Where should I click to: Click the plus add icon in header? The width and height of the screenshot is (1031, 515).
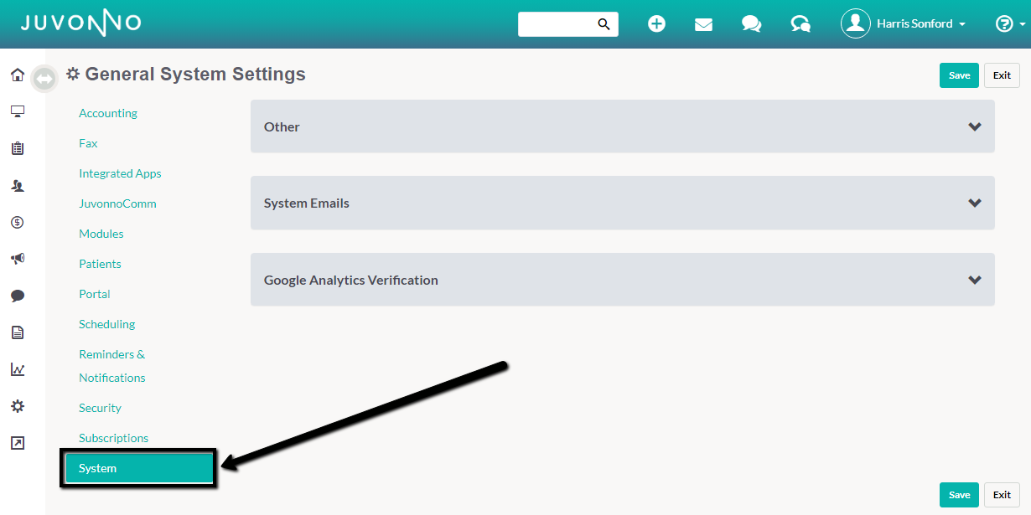coord(656,24)
